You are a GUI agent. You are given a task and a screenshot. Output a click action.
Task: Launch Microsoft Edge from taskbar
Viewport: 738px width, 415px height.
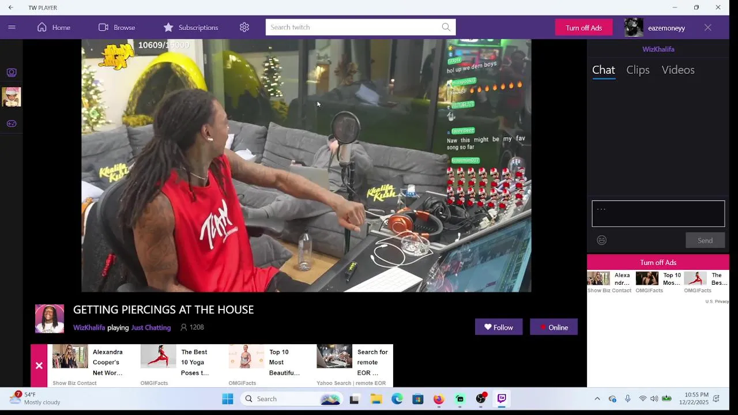[x=397, y=399]
